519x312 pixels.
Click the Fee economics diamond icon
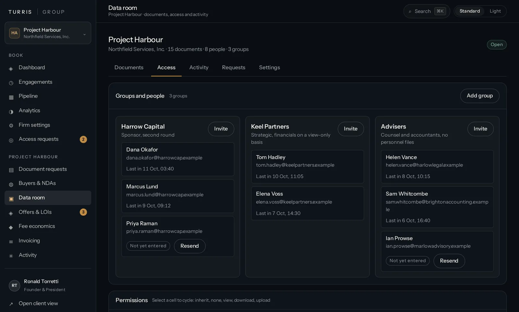click(x=11, y=228)
